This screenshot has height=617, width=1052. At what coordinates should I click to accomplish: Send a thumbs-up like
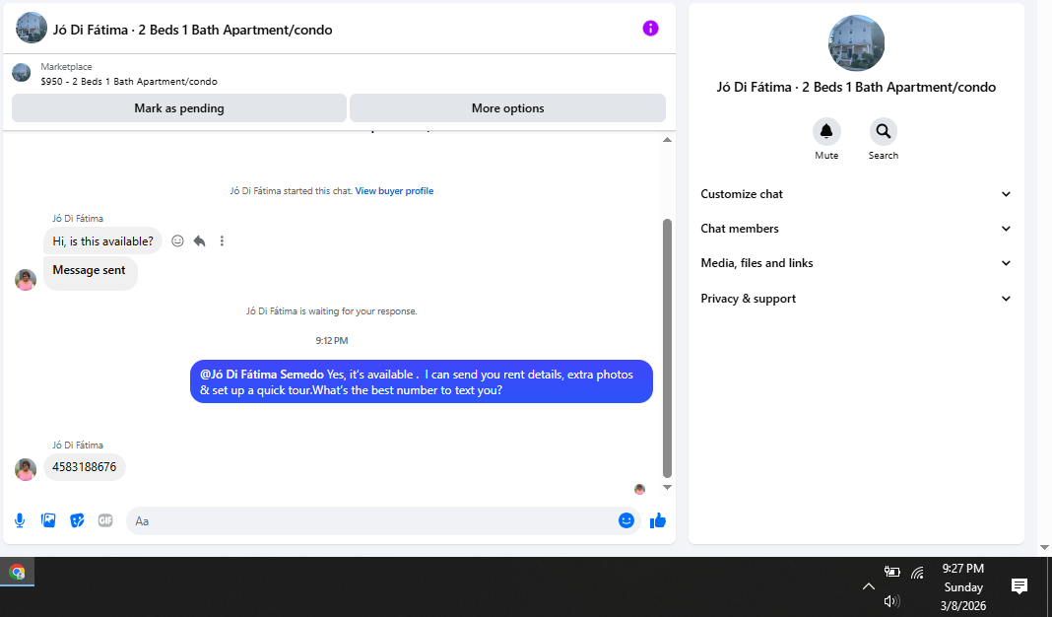click(x=658, y=520)
